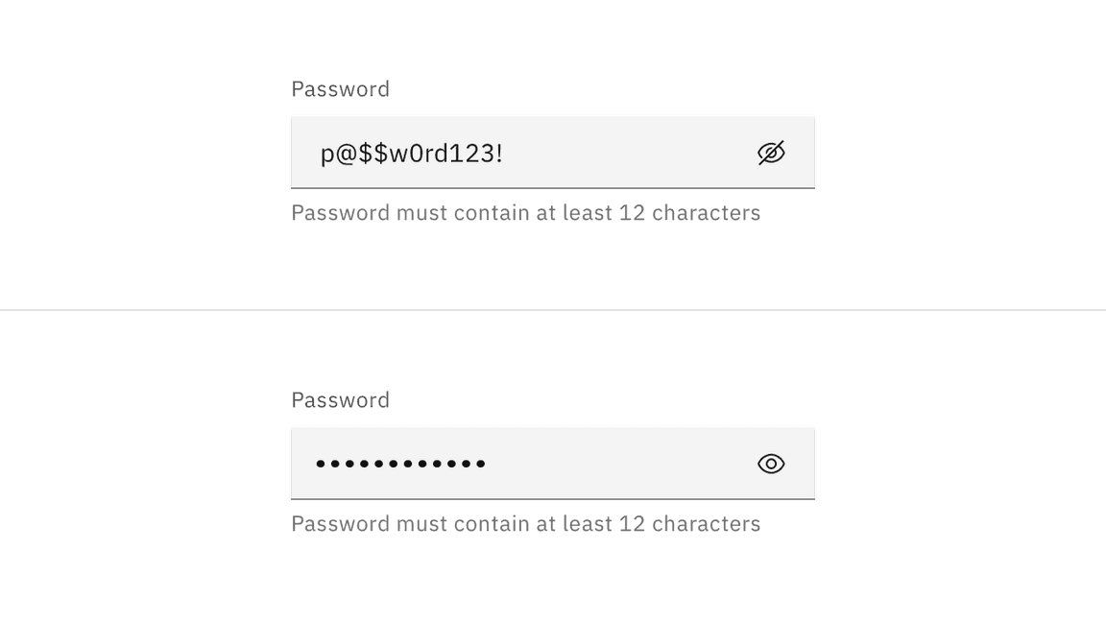Image resolution: width=1106 pixels, height=622 pixels.
Task: Click the Password label above the masked field
Action: pyautogui.click(x=341, y=400)
